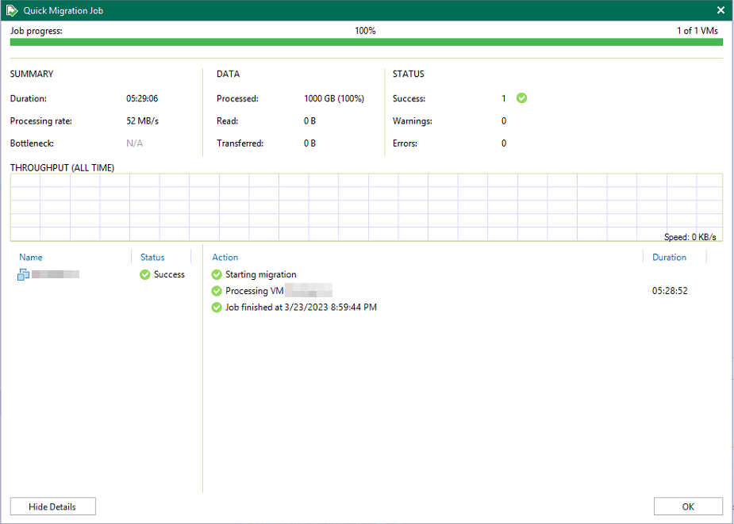Click the Action column header
734x524 pixels.
225,257
